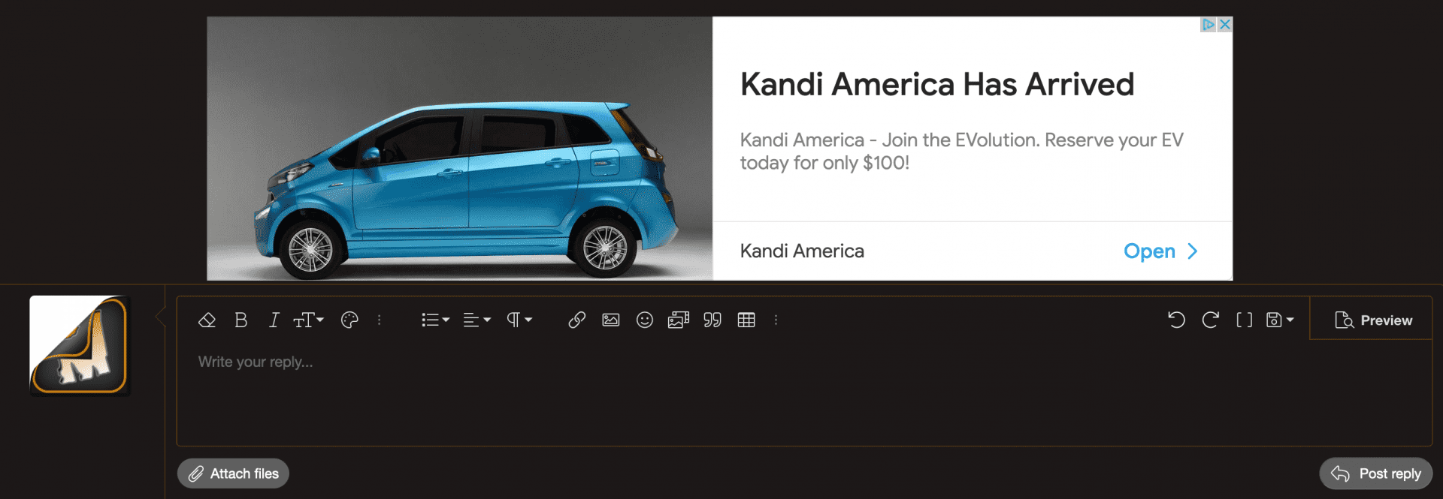Open the smilies emoji picker
This screenshot has width=1443, height=499.
[645, 320]
